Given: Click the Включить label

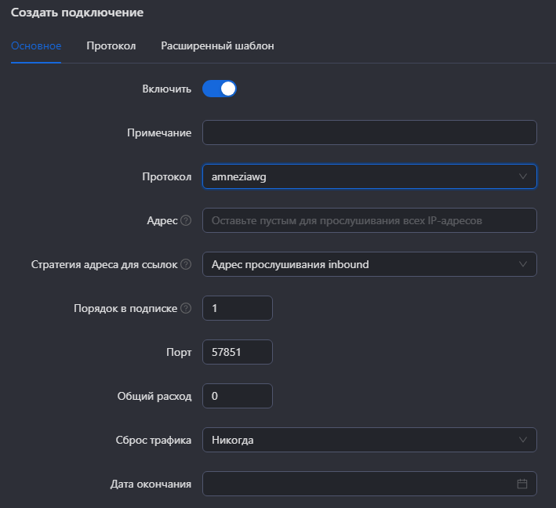Looking at the screenshot, I should (x=167, y=89).
